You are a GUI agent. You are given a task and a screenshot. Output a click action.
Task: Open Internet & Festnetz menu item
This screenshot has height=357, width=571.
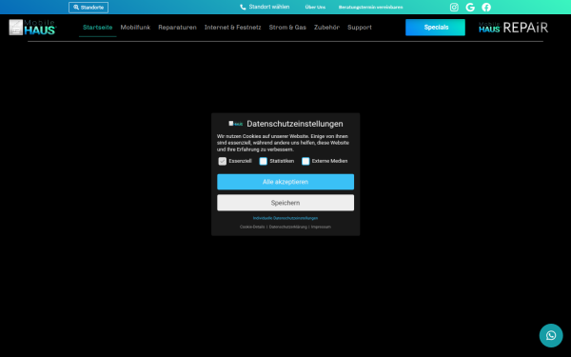click(x=233, y=28)
